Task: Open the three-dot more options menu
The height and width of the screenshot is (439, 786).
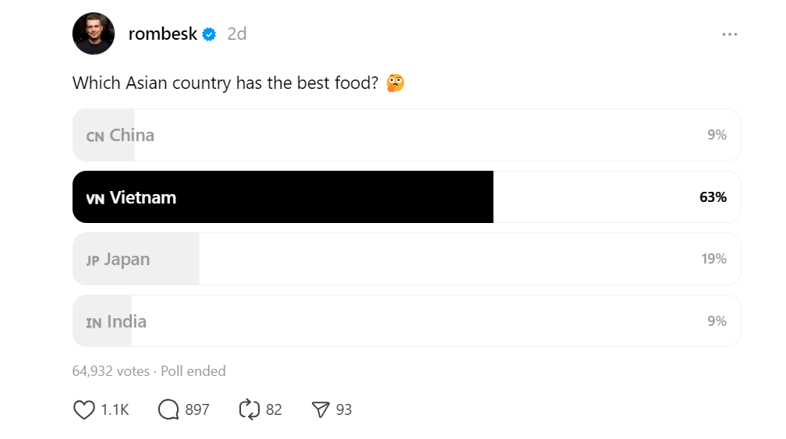Action: [729, 34]
